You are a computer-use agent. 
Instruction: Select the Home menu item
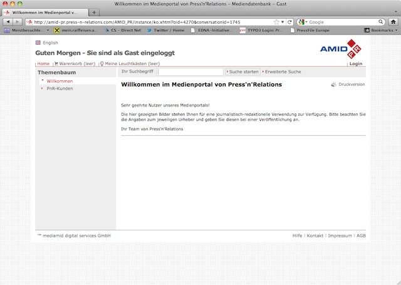43,64
